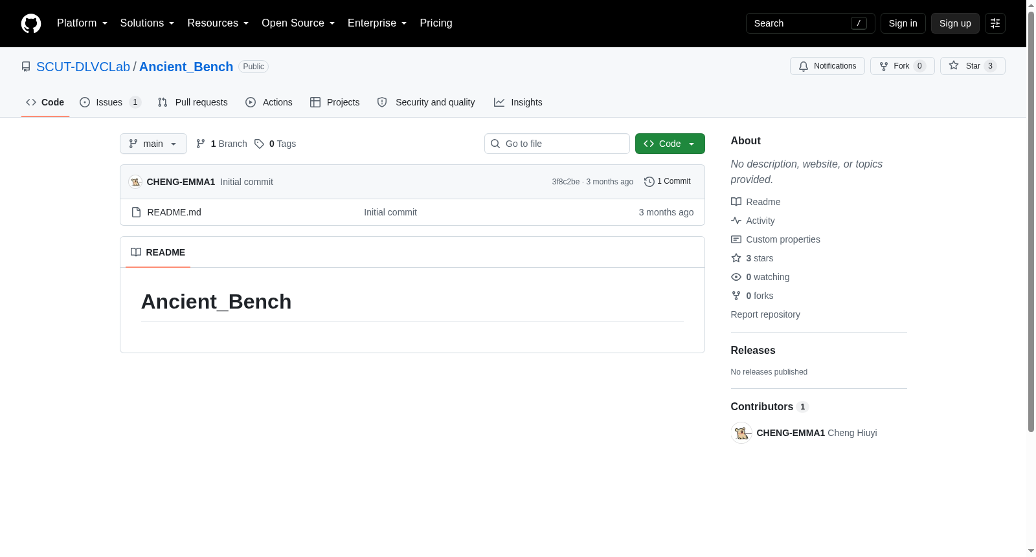The height and width of the screenshot is (557, 1036).
Task: Open the Projects tab
Action: (x=335, y=102)
